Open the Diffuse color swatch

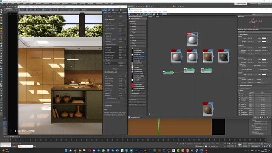[x=264, y=38]
